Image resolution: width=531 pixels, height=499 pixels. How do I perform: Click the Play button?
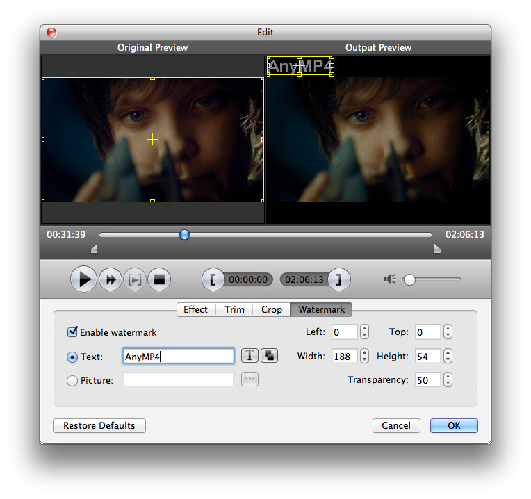pyautogui.click(x=83, y=279)
